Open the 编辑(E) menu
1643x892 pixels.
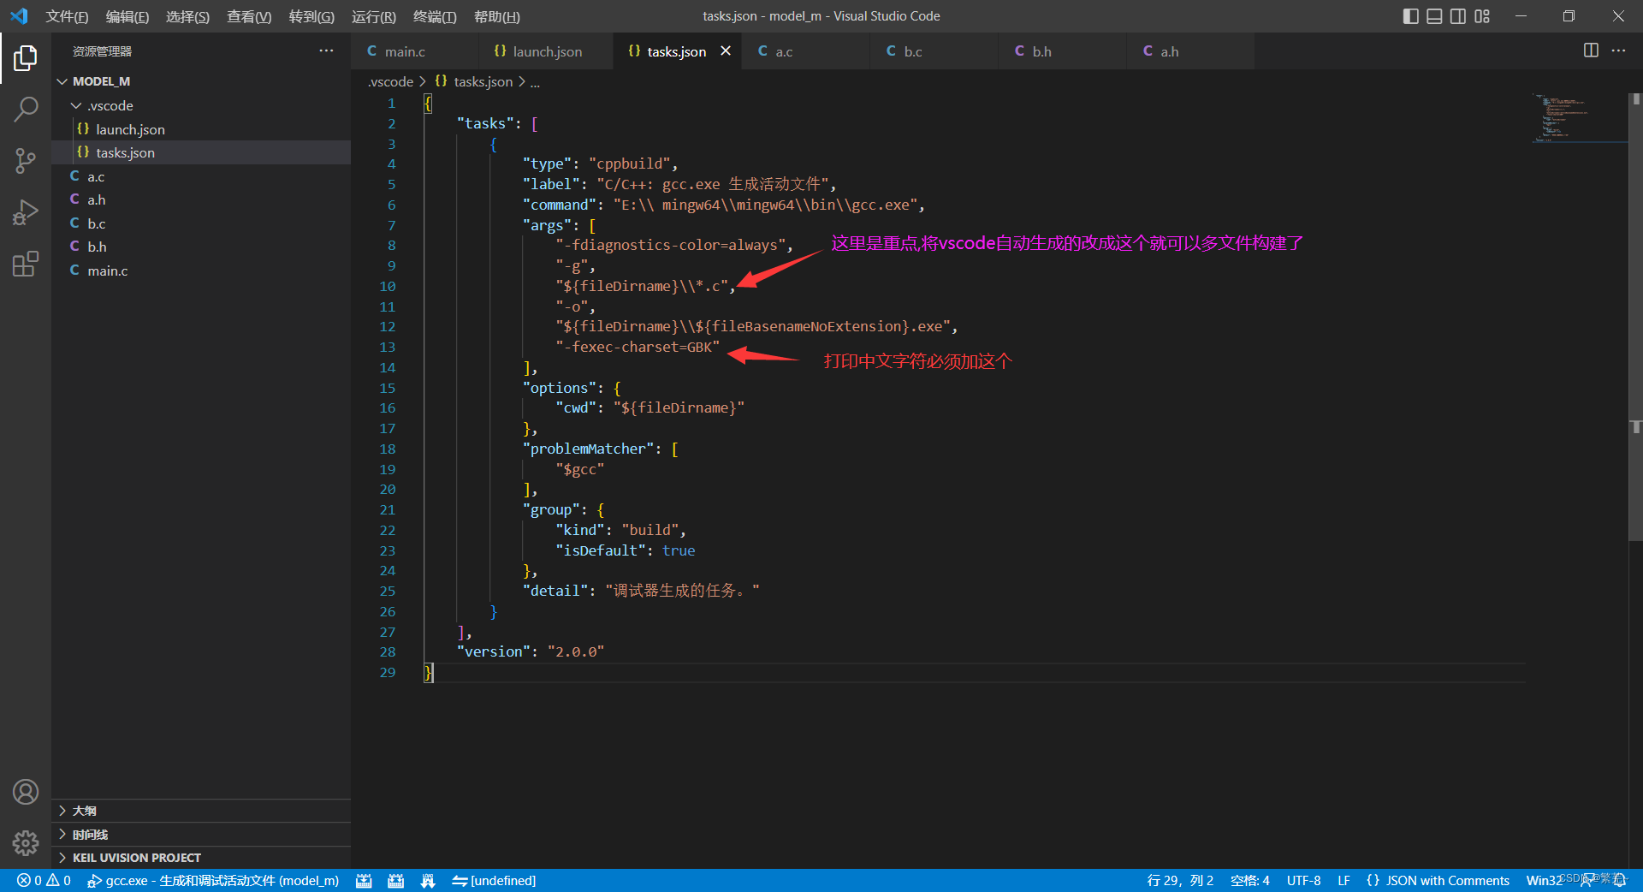128,16
